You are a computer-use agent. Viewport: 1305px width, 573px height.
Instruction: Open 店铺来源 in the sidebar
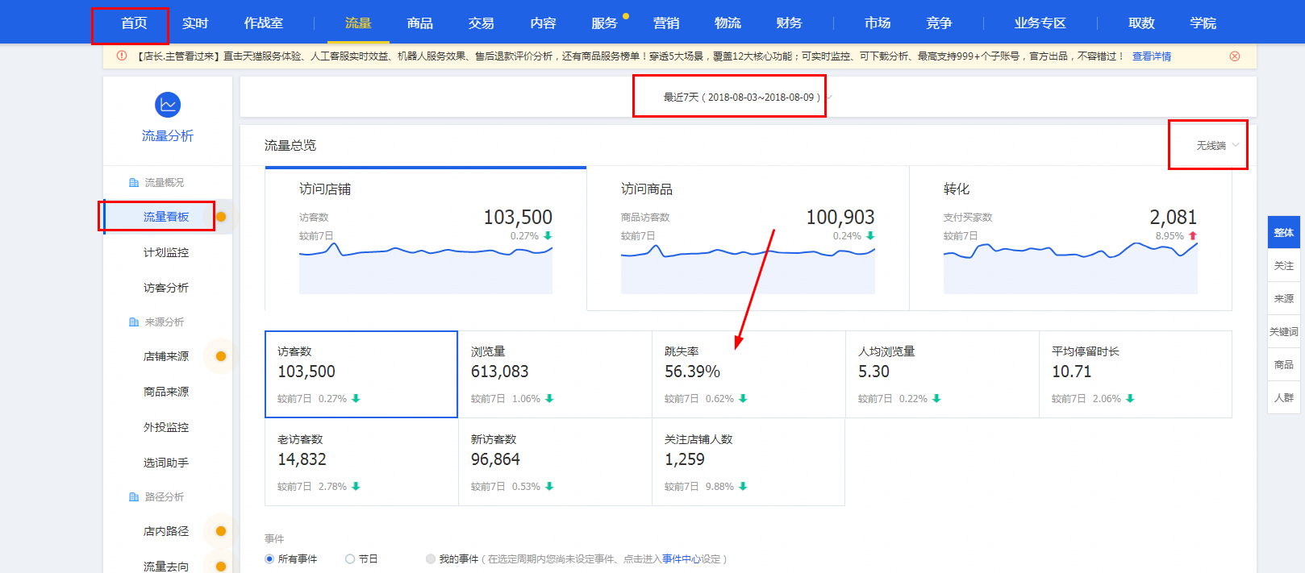(166, 356)
